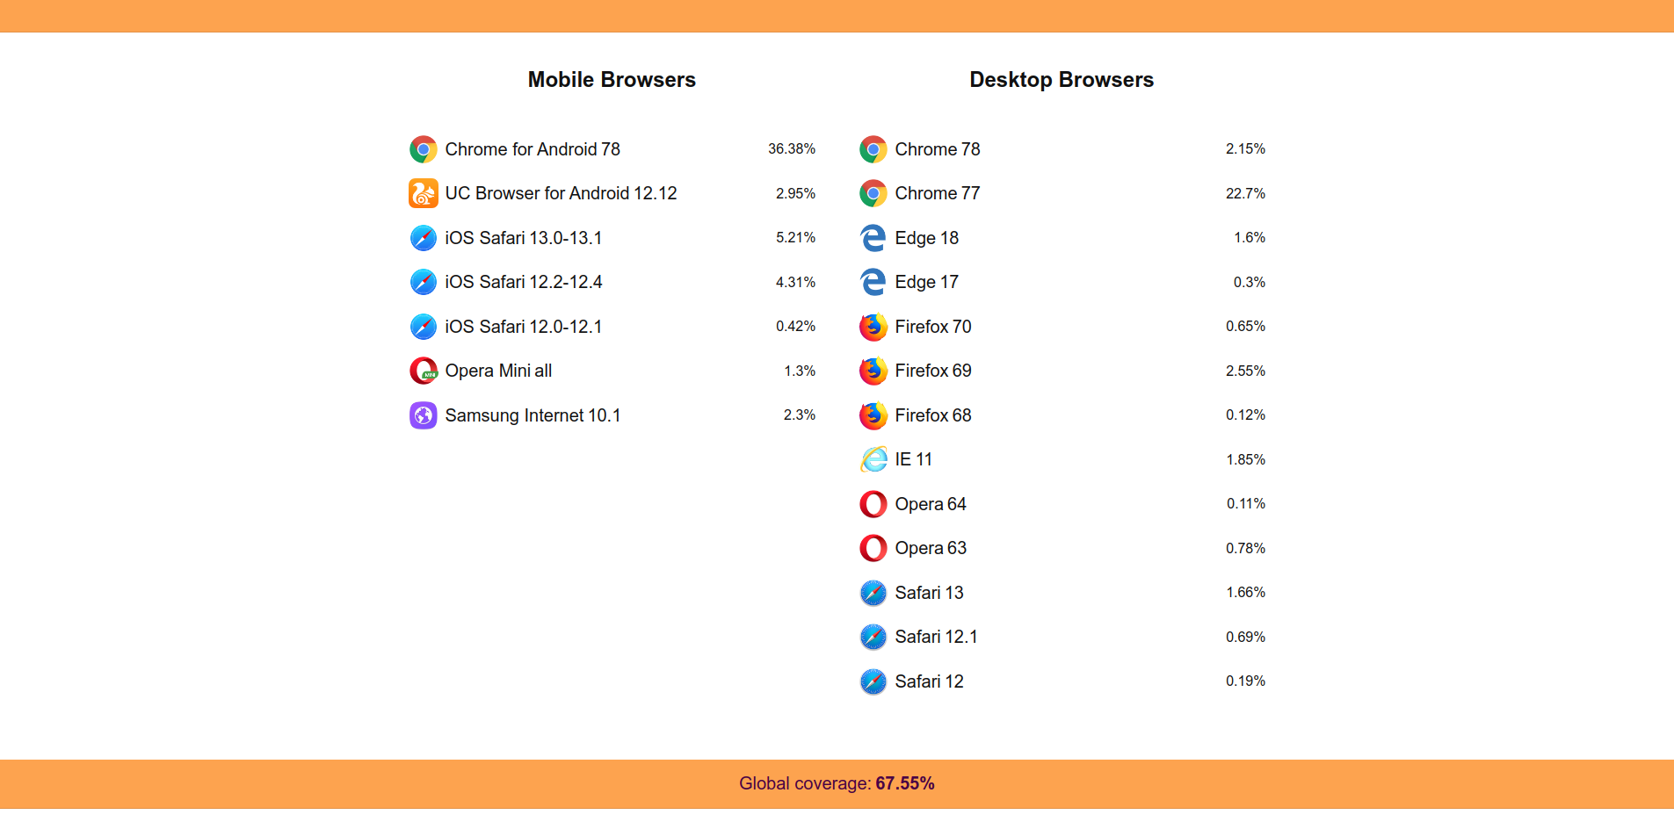Click the iOS Safari 13.0-13.1 icon
The width and height of the screenshot is (1674, 829).
point(424,238)
